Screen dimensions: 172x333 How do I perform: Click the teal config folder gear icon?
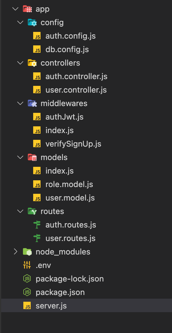point(32,22)
